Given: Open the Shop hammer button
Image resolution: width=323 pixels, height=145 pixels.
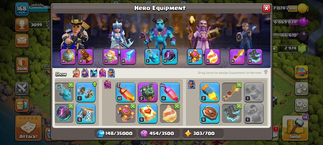Looking at the screenshot, I should click(295, 128).
